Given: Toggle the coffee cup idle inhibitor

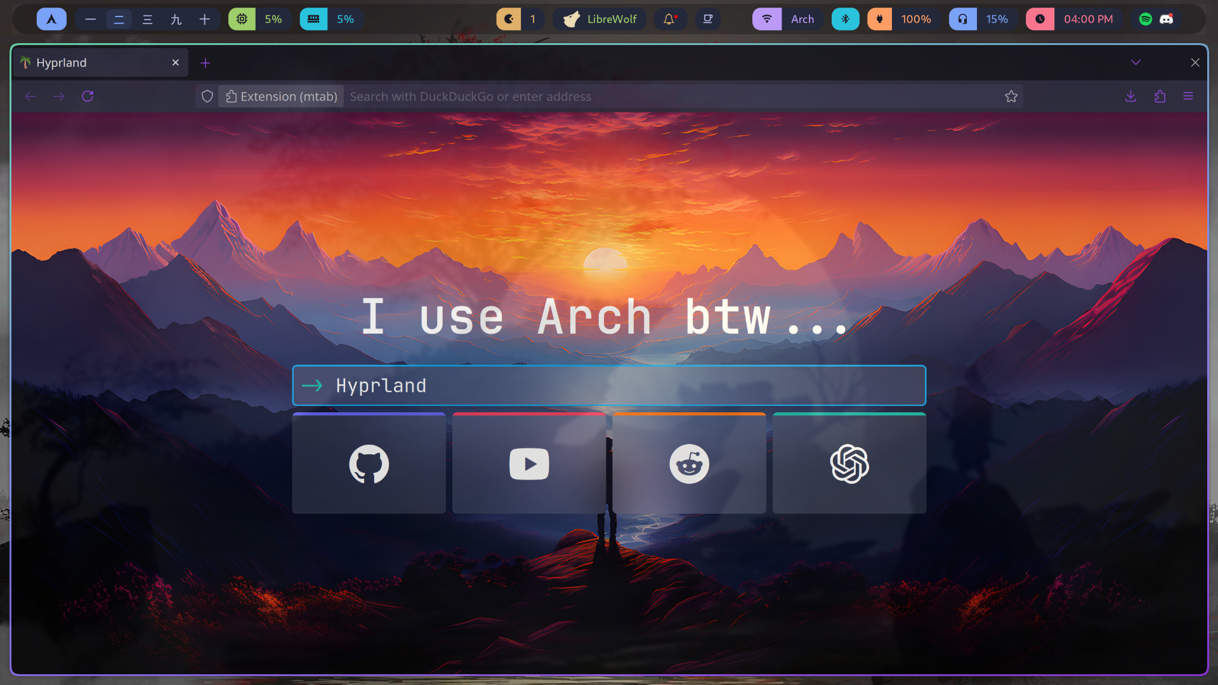Looking at the screenshot, I should click(708, 19).
